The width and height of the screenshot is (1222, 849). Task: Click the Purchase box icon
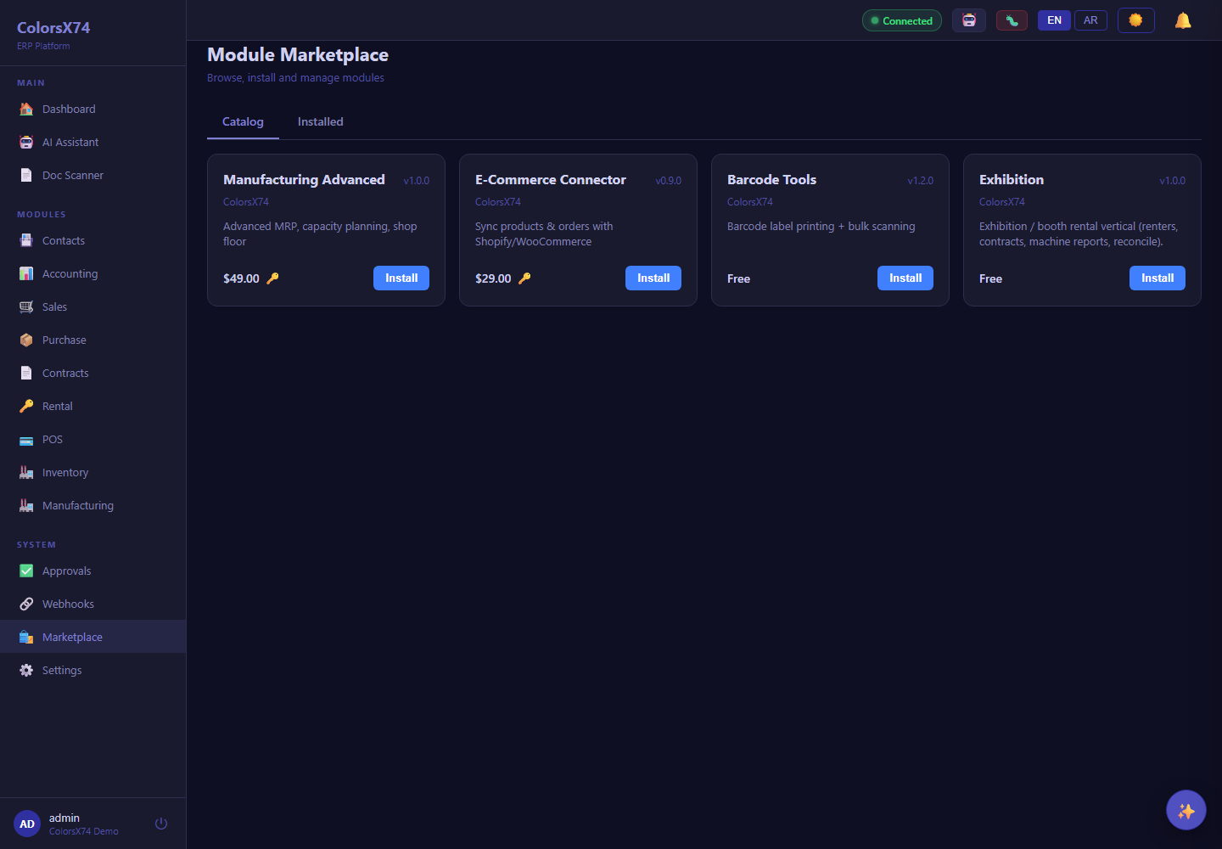(x=26, y=340)
